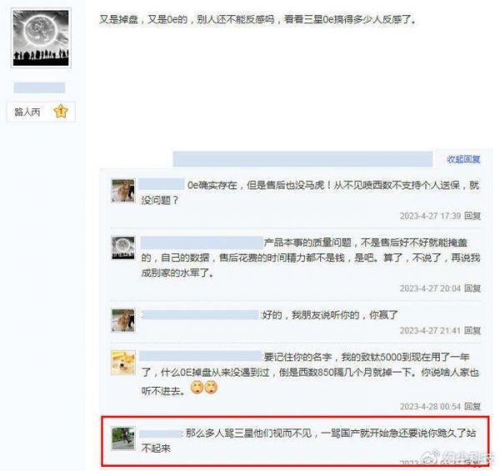Screen dimensions: 500x471
Task: Open dog avatar on first reply
Action: coord(123,191)
